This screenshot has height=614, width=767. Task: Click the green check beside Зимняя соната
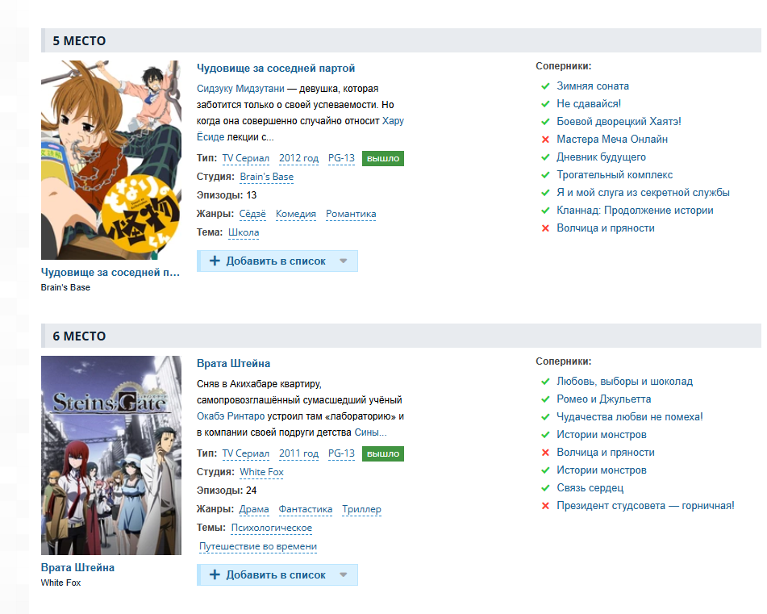click(545, 86)
